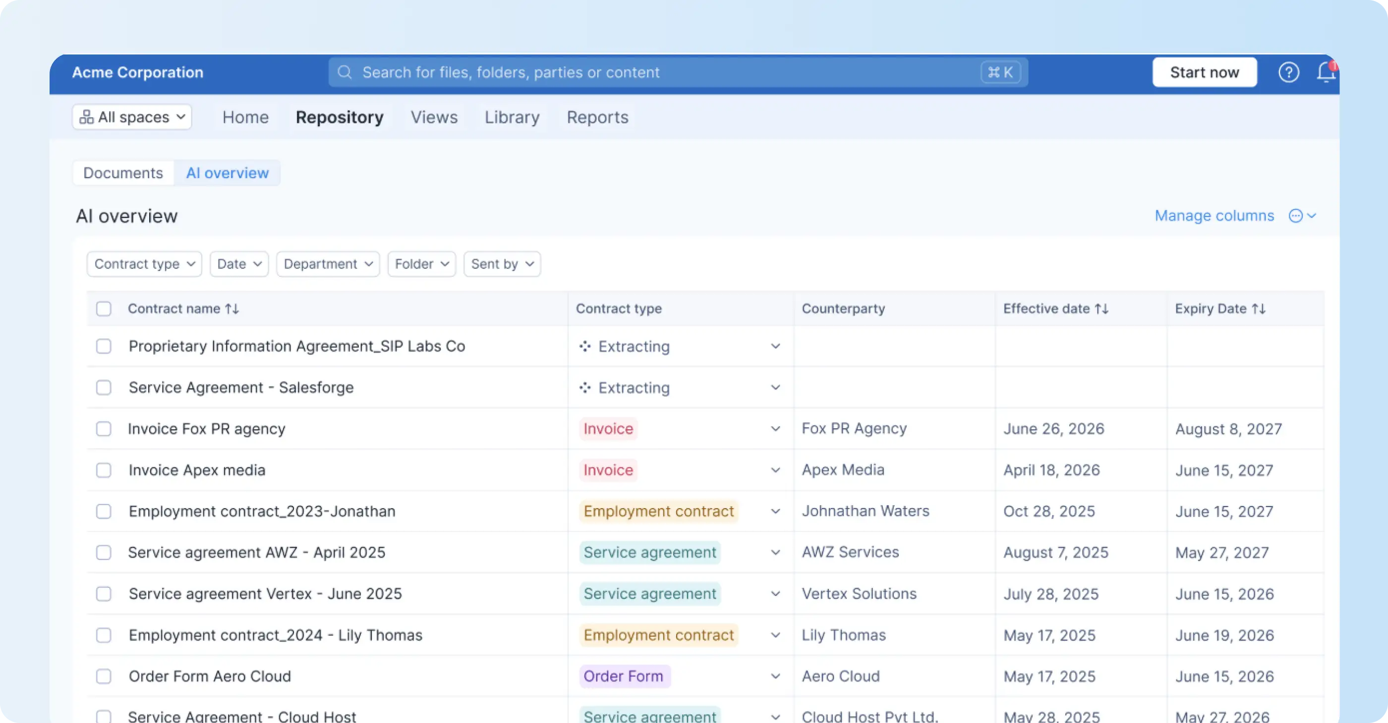Click the Manage columns link
Image resolution: width=1388 pixels, height=723 pixels.
tap(1214, 216)
